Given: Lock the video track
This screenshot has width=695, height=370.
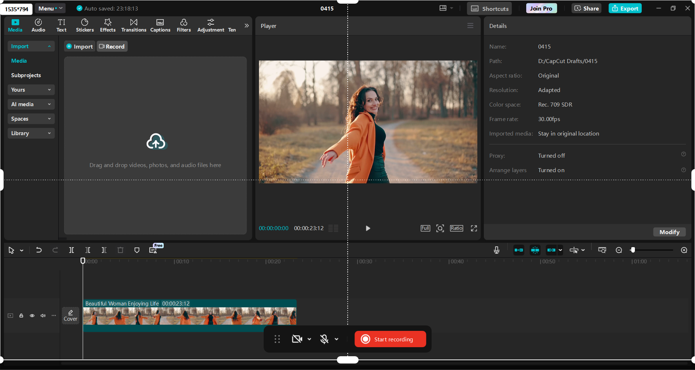Looking at the screenshot, I should coord(21,316).
